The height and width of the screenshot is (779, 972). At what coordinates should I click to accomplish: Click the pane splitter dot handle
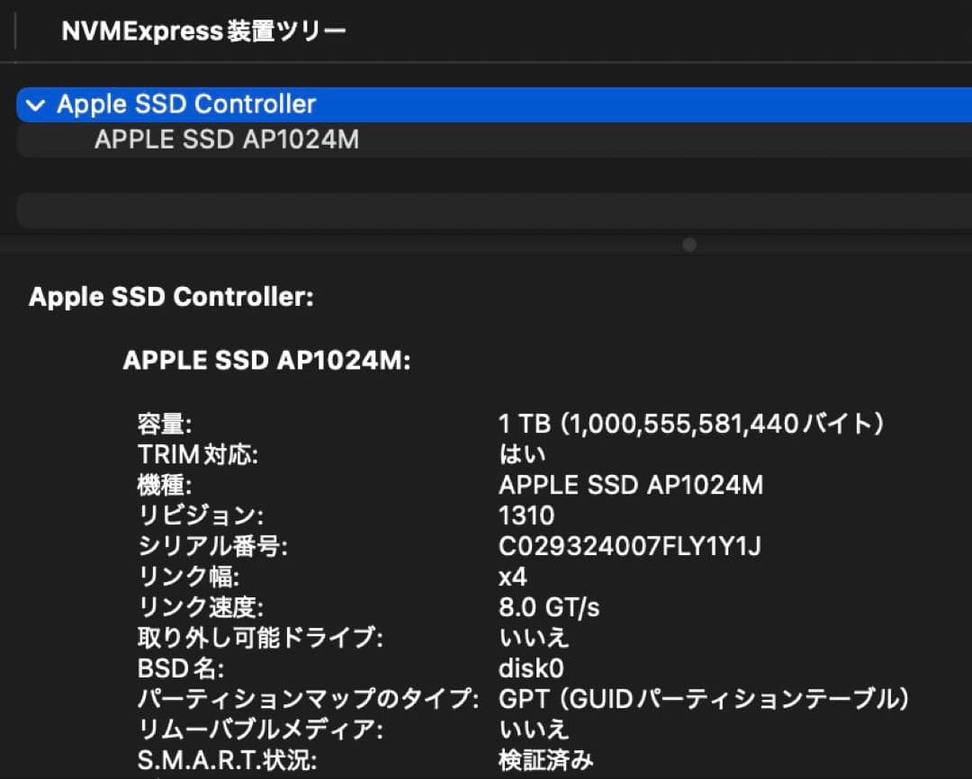(x=689, y=245)
